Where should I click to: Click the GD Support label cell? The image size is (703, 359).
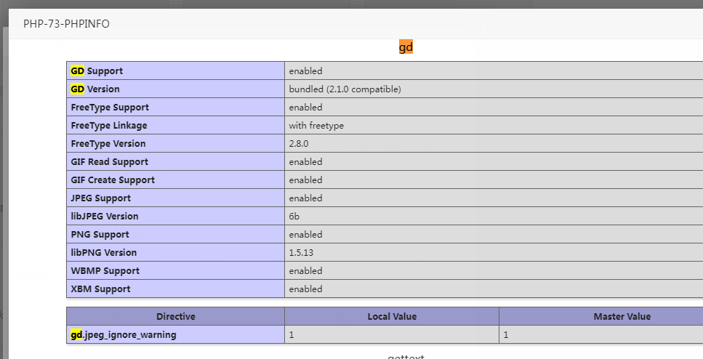[x=175, y=70]
